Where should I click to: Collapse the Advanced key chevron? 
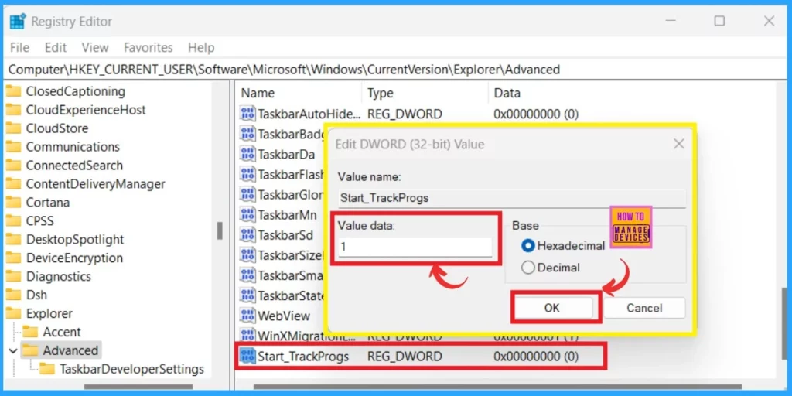[x=12, y=350]
